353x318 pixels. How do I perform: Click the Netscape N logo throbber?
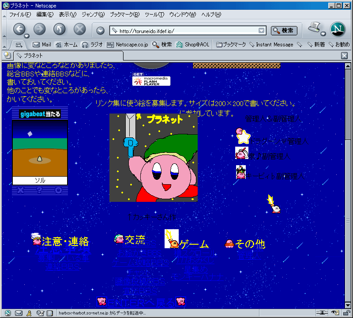click(338, 29)
